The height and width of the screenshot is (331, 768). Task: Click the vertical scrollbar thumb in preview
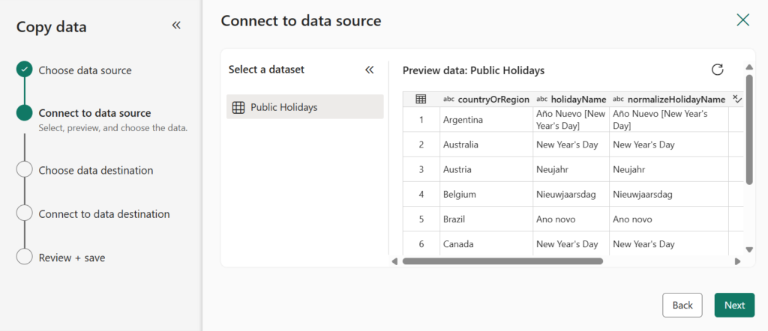pyautogui.click(x=748, y=127)
